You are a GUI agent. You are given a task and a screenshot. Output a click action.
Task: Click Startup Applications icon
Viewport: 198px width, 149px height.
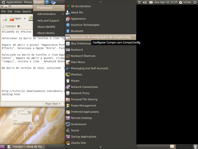pyautogui.click(x=68, y=137)
